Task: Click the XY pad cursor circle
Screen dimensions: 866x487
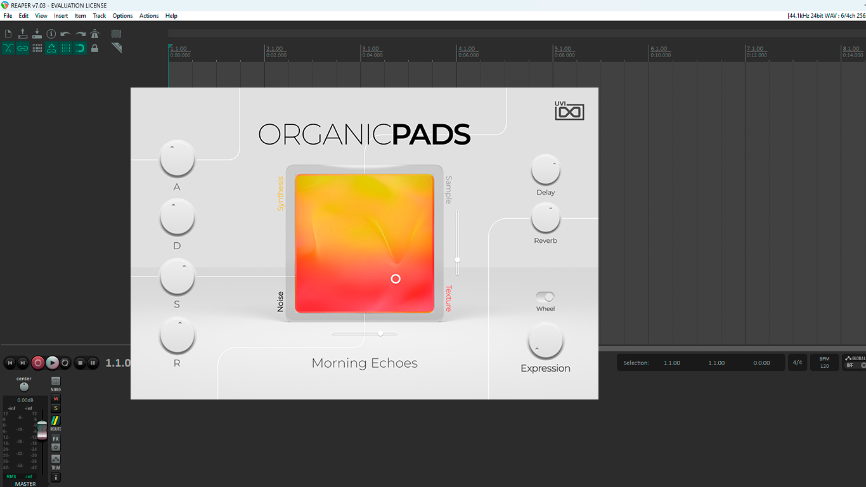Action: tap(396, 278)
